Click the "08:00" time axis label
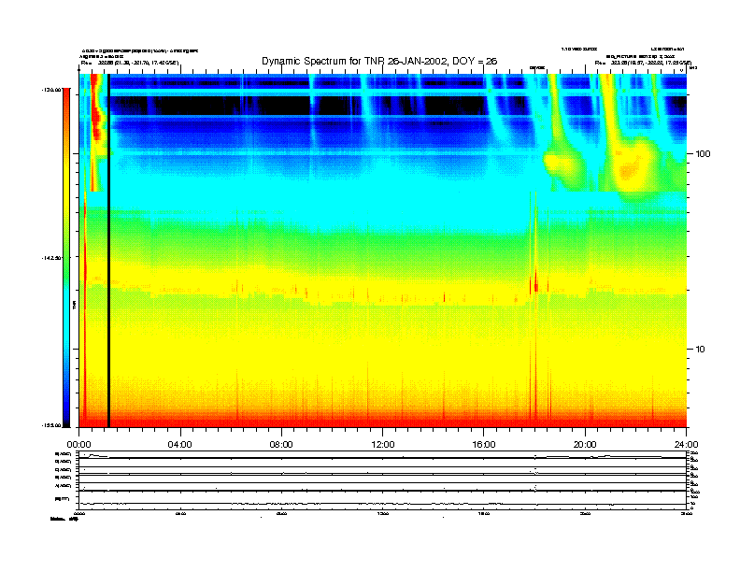This screenshot has width=740, height=572. [x=281, y=445]
